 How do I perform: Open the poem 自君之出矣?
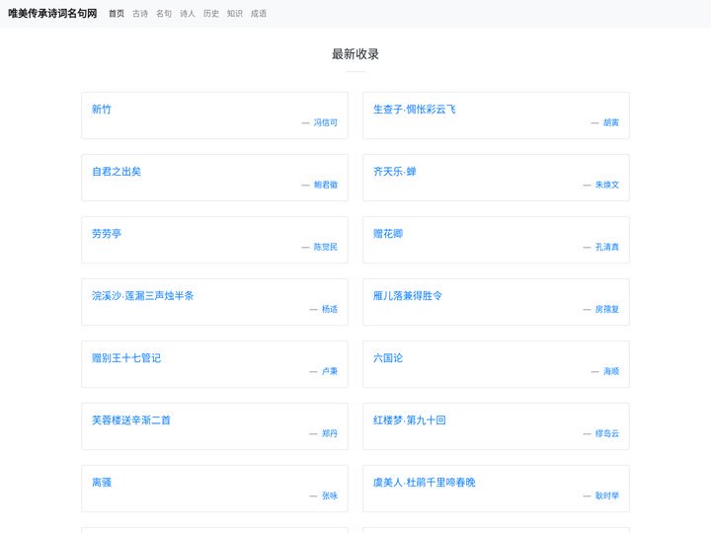click(117, 172)
